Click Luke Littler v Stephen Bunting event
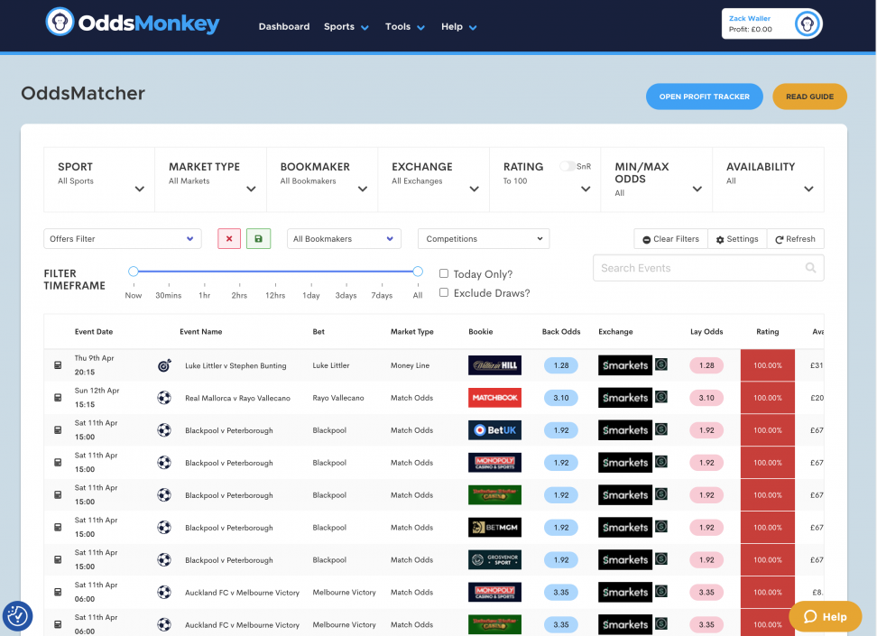 point(235,365)
